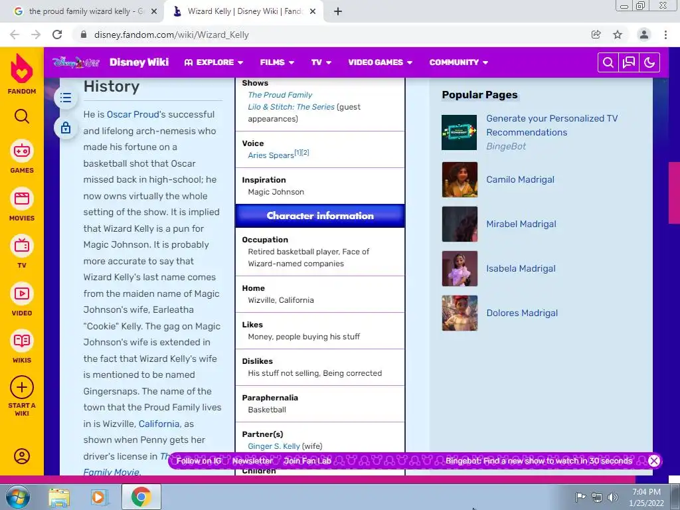Expand the Community dropdown menu
Screen dimensions: 680x510
(x=459, y=62)
